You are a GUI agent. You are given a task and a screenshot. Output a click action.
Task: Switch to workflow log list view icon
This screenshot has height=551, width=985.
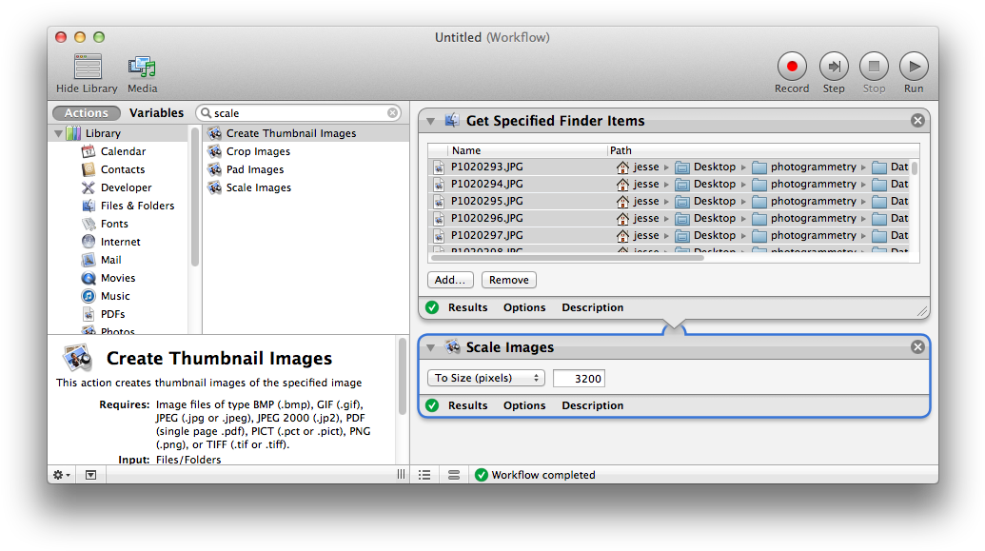pos(424,475)
